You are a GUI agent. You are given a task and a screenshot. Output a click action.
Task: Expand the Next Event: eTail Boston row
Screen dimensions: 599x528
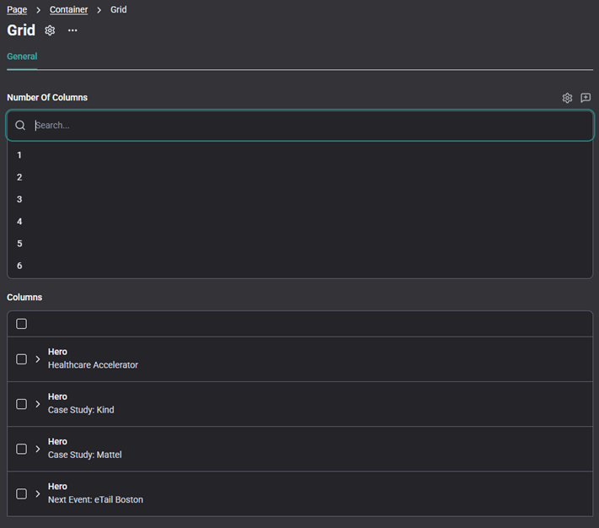(37, 493)
